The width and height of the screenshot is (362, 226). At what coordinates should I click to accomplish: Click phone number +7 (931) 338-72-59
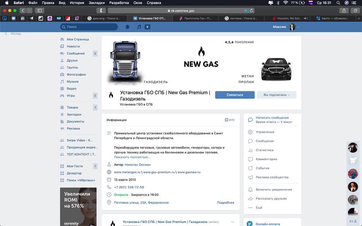(x=129, y=187)
